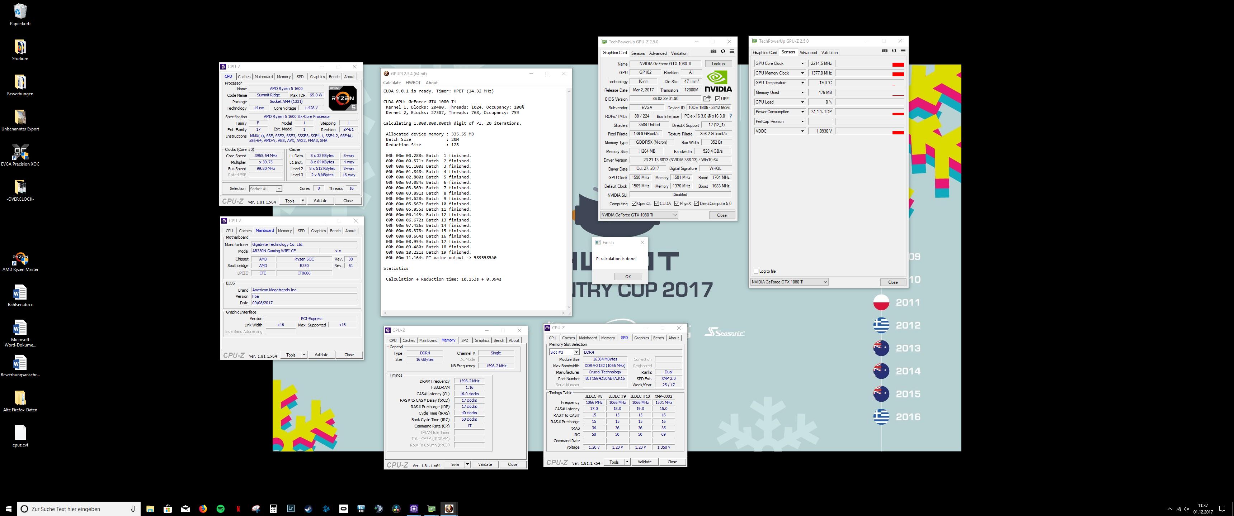Open the Slot #3 memory slot dropdown
The height and width of the screenshot is (516, 1234).
coord(576,352)
